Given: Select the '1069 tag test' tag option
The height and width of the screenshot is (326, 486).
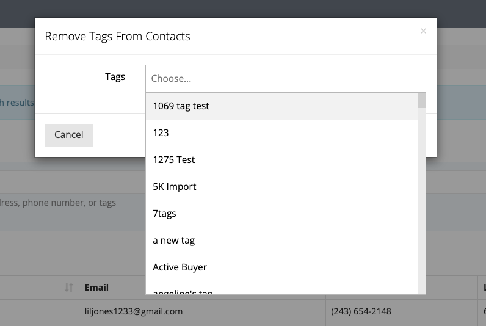Looking at the screenshot, I should coord(281,106).
